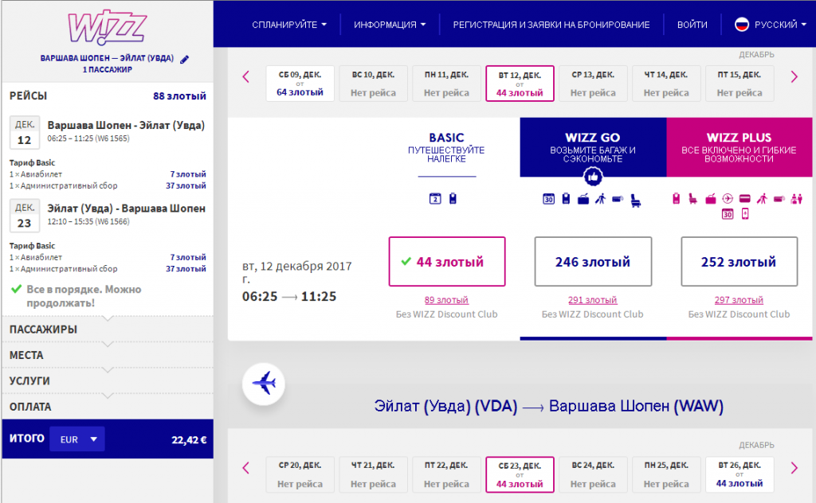
Task: Choose the Basic fare 44 злотый
Action: [447, 261]
